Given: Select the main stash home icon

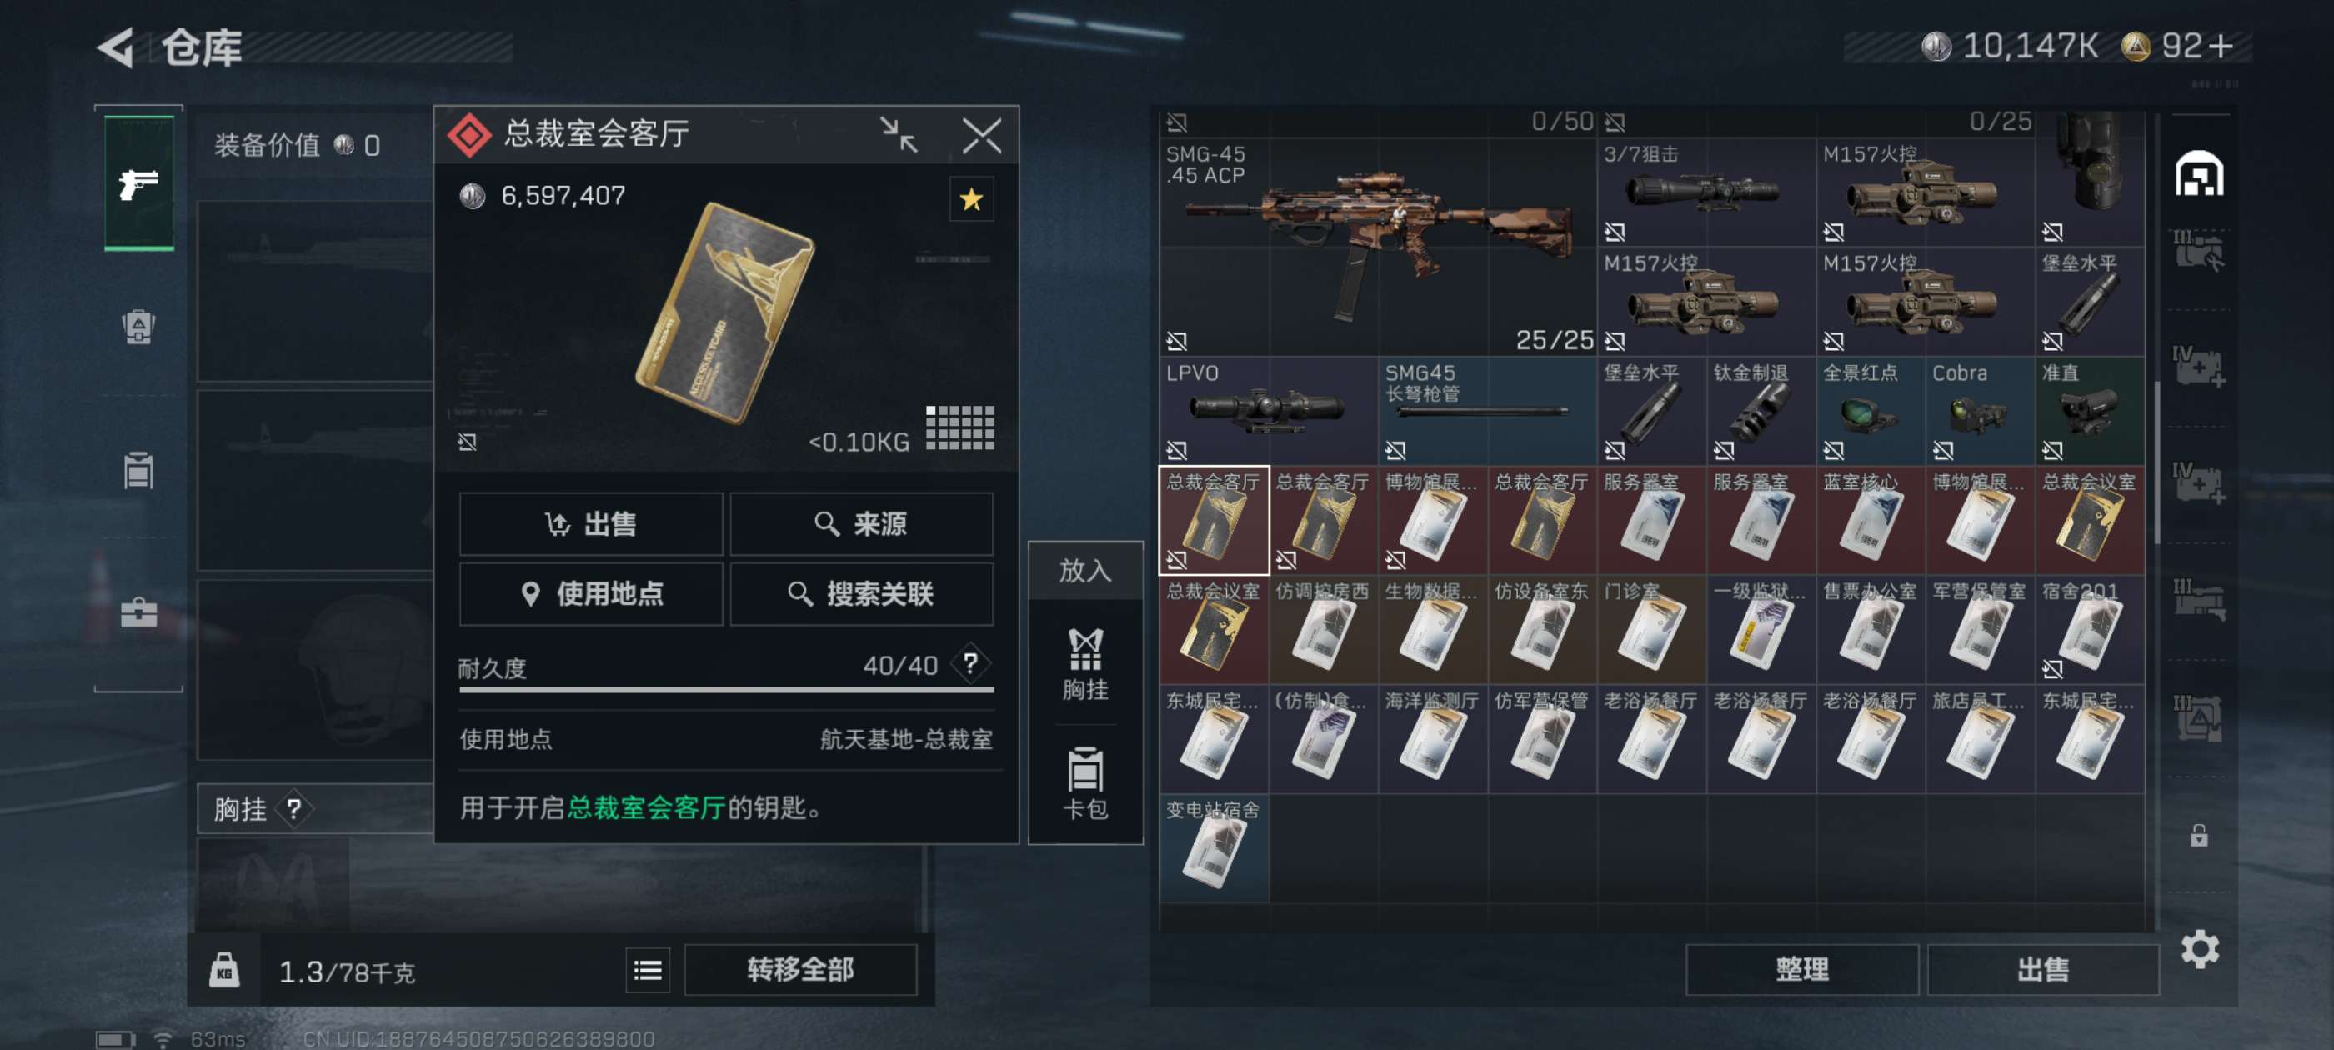Looking at the screenshot, I should 2199,174.
